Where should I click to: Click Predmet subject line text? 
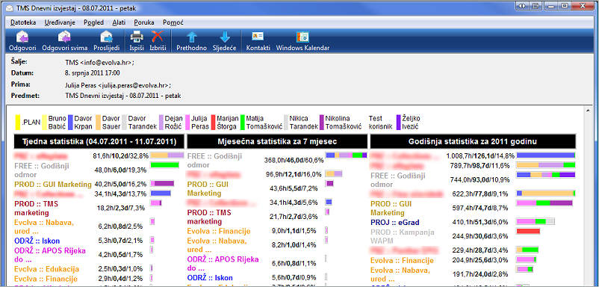click(123, 96)
